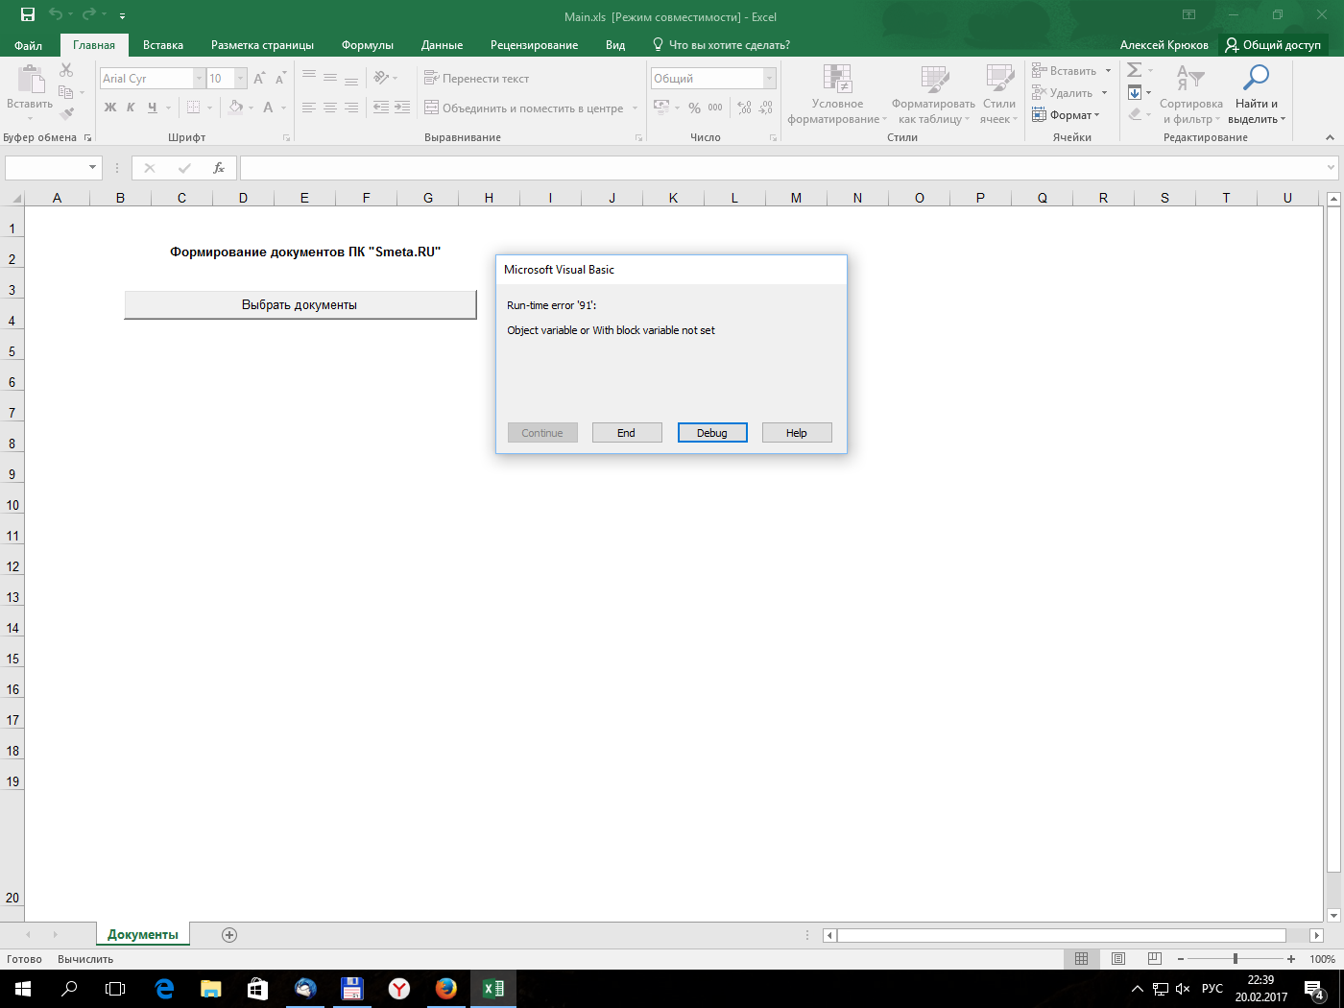
Task: Click the Windows Start button
Action: tap(23, 988)
